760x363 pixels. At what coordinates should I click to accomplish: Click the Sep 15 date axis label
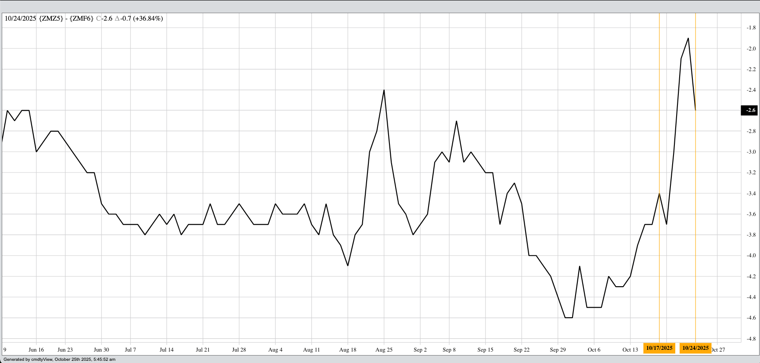tap(485, 350)
